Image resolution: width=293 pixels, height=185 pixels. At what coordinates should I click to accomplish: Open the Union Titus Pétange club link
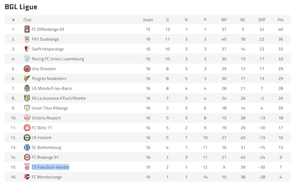[x=50, y=108]
